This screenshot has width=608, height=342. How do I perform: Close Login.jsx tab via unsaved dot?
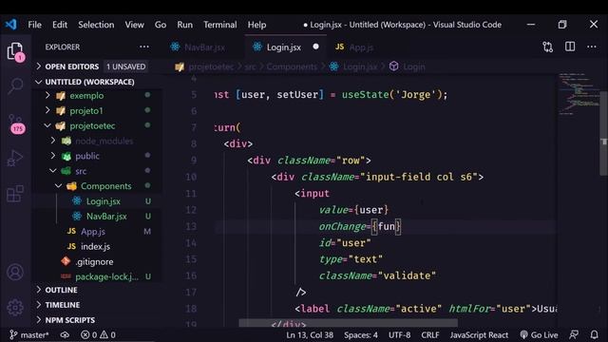click(315, 47)
